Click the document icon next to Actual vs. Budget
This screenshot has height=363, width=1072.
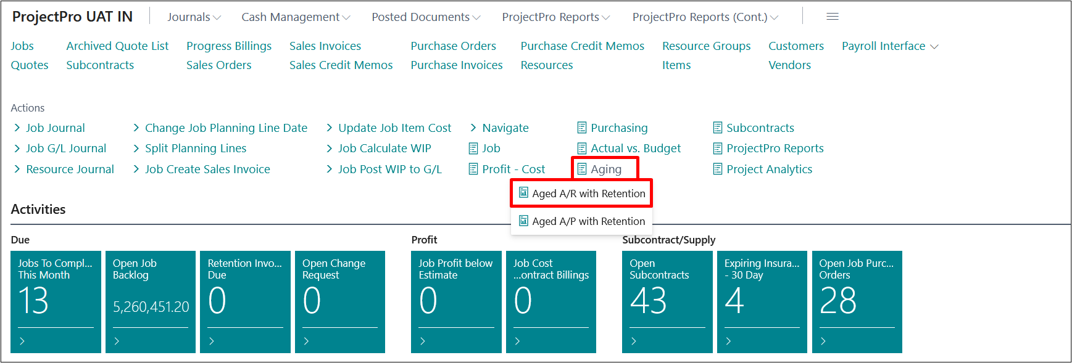pyautogui.click(x=581, y=149)
